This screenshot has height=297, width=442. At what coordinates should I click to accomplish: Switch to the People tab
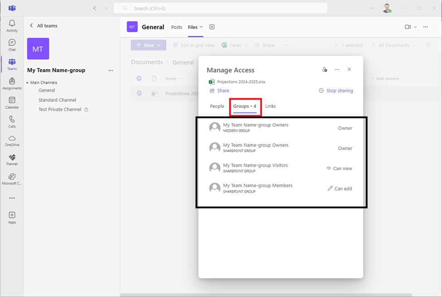coord(217,106)
